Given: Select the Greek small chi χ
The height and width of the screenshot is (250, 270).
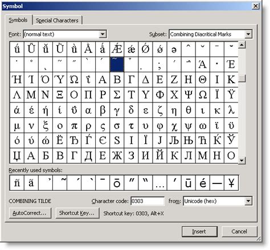Looking at the screenshot, I should click(174, 125).
